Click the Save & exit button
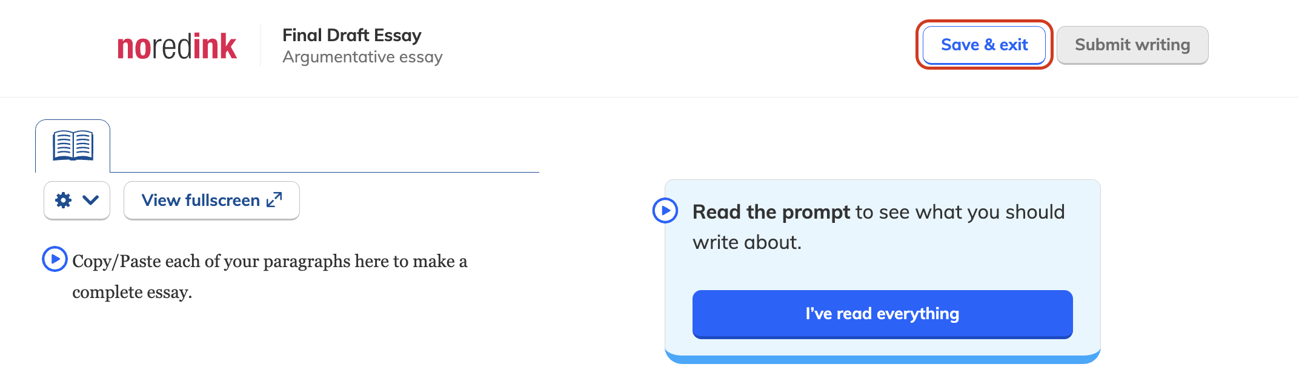 983,45
